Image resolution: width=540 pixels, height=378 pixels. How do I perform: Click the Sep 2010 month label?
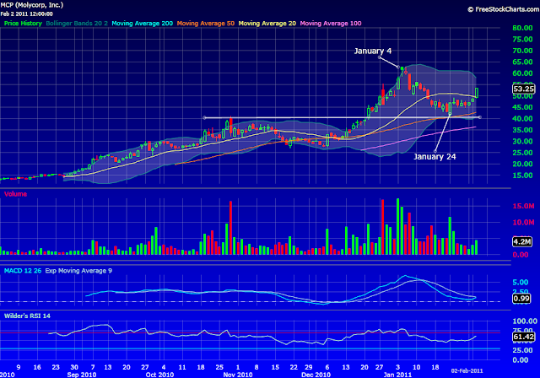tap(82, 375)
